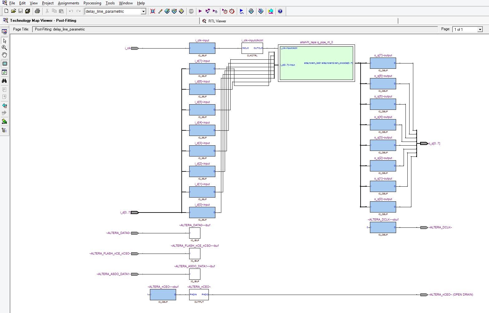Open the Assignments menu
Viewport: 489px width, 313px height.
(x=69, y=3)
